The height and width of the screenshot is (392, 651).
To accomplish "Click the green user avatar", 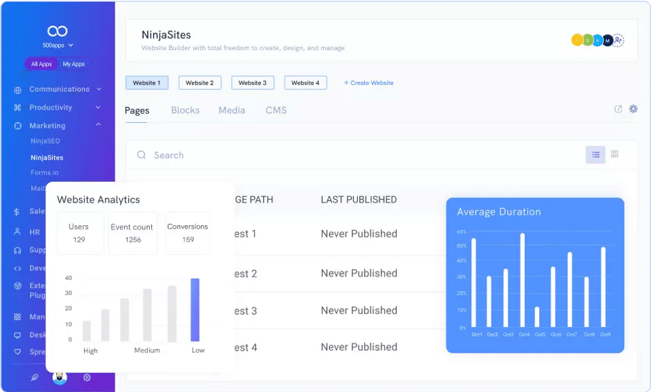I will click(x=587, y=40).
